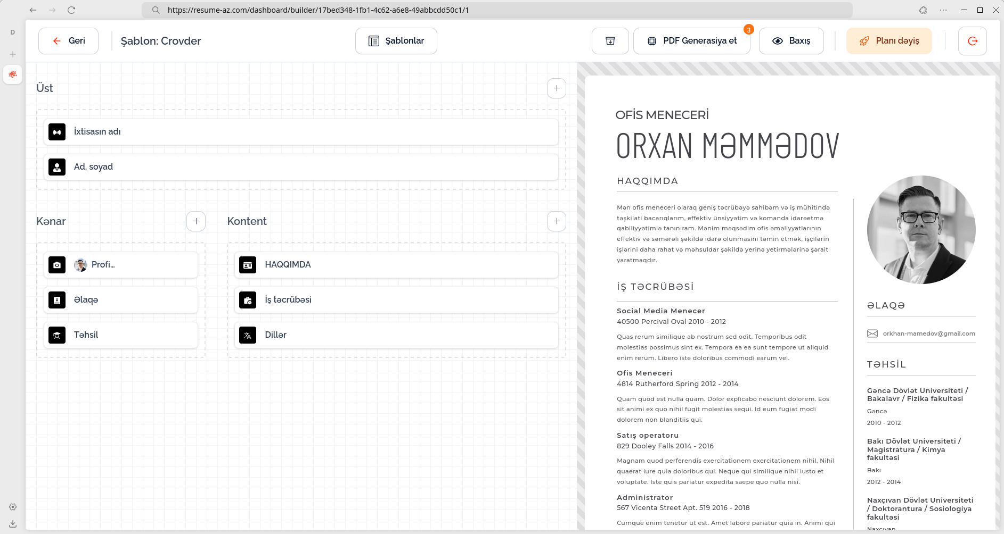Select the İş təcrübəsi block
1004x534 pixels.
(396, 300)
